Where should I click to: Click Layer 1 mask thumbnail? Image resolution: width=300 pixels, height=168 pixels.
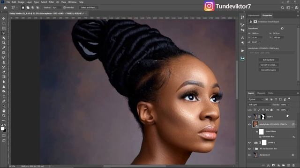(x=263, y=117)
